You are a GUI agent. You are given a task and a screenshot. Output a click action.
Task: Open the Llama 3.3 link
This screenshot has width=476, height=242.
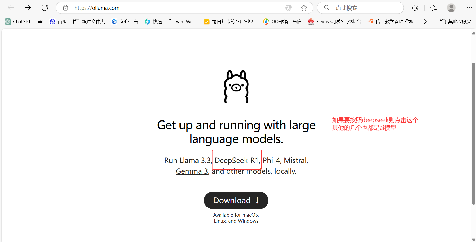click(195, 161)
